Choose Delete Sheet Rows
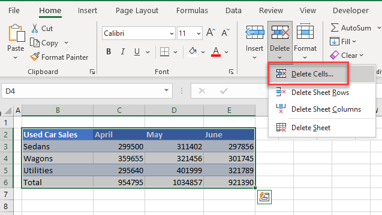Image resolution: width=382 pixels, height=215 pixels. [x=321, y=93]
